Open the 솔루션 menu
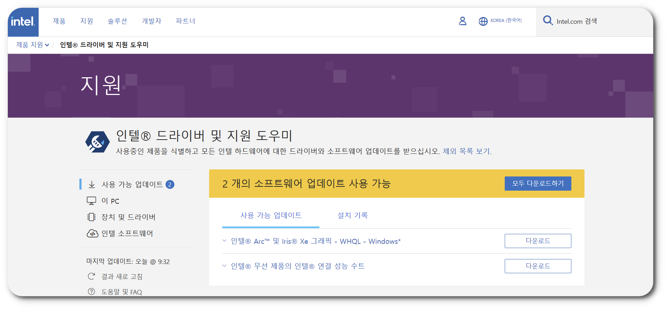 click(117, 21)
